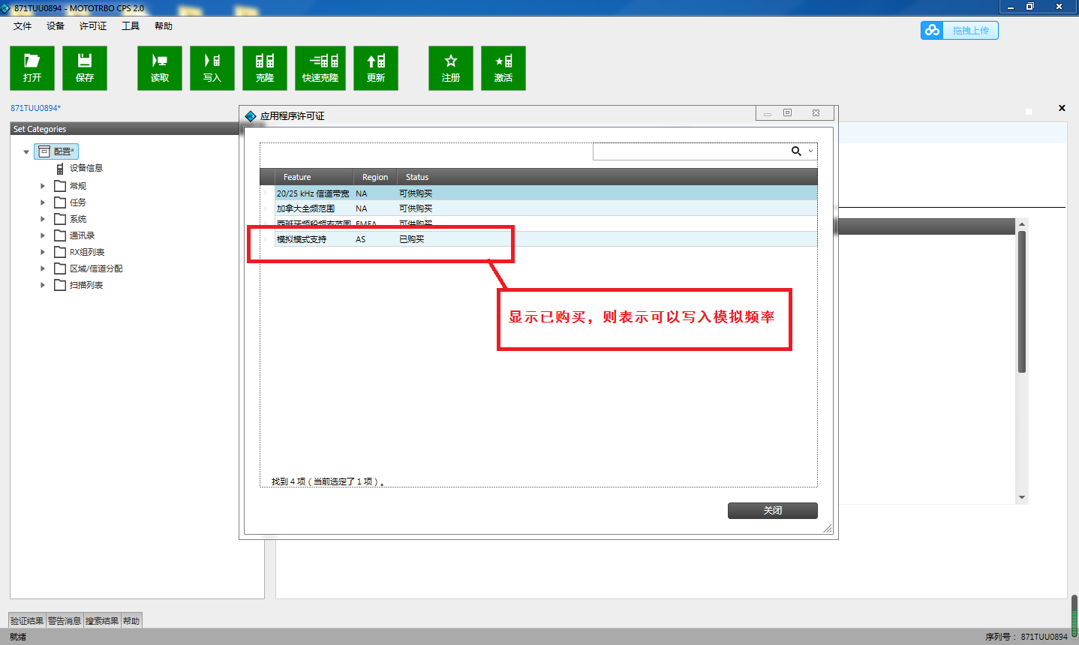The height and width of the screenshot is (645, 1079).
Task: Maximize the 应用程序许可证 dialog
Action: click(x=787, y=112)
